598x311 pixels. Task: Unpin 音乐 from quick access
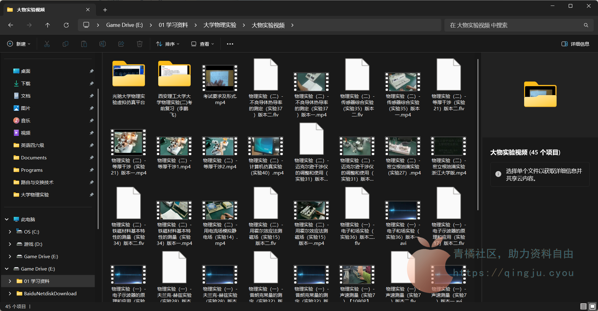point(91,120)
